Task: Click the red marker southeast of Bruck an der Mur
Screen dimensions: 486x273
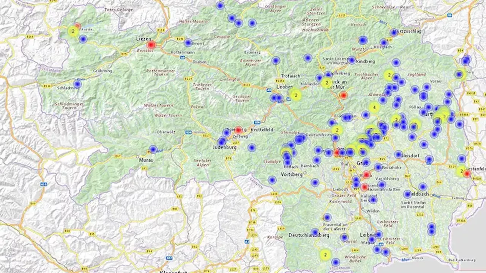Action: [x=343, y=95]
